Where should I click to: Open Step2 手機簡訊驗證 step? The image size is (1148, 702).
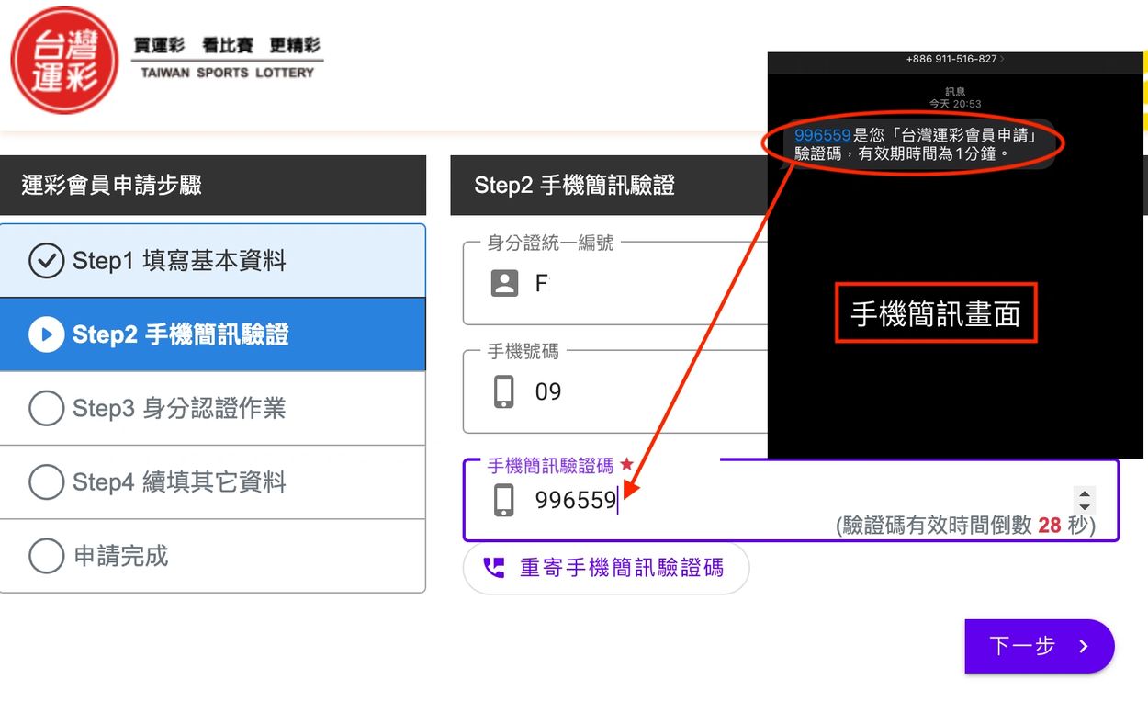213,334
